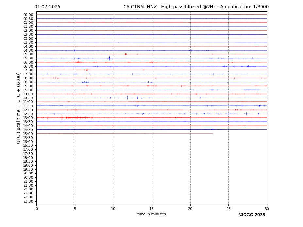Viewport: 303px width, 227px height.
Task: Click the x-axis tick label 20
Action: 190,209
